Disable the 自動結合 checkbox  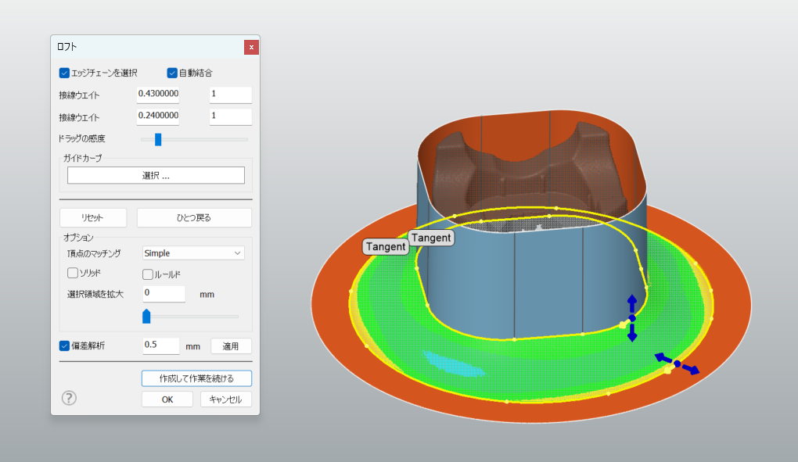173,73
